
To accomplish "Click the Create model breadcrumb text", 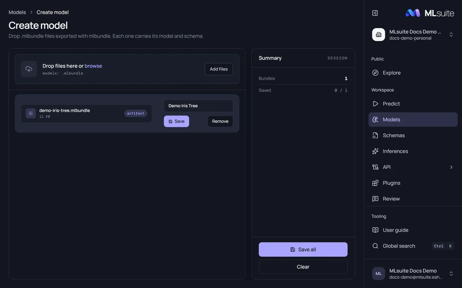I will click(x=53, y=12).
